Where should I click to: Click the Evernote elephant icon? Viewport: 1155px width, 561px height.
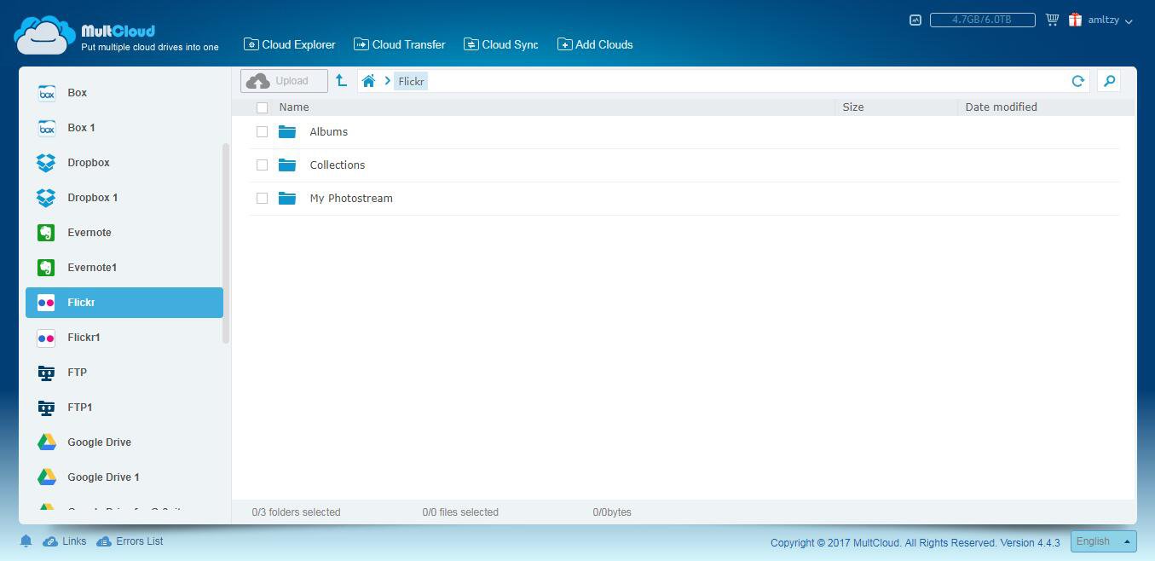point(46,233)
